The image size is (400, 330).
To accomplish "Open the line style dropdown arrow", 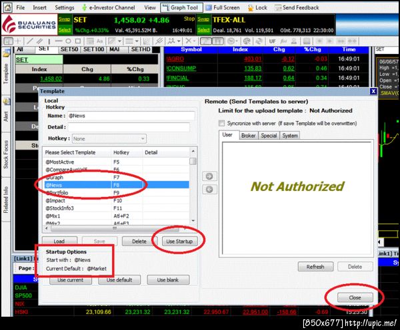I will click(x=119, y=41).
